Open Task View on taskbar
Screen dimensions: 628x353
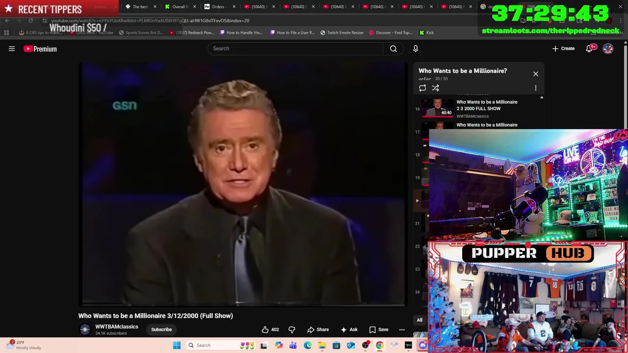point(264,345)
